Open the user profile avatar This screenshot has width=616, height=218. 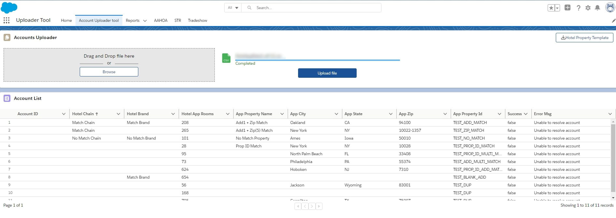(x=610, y=7)
